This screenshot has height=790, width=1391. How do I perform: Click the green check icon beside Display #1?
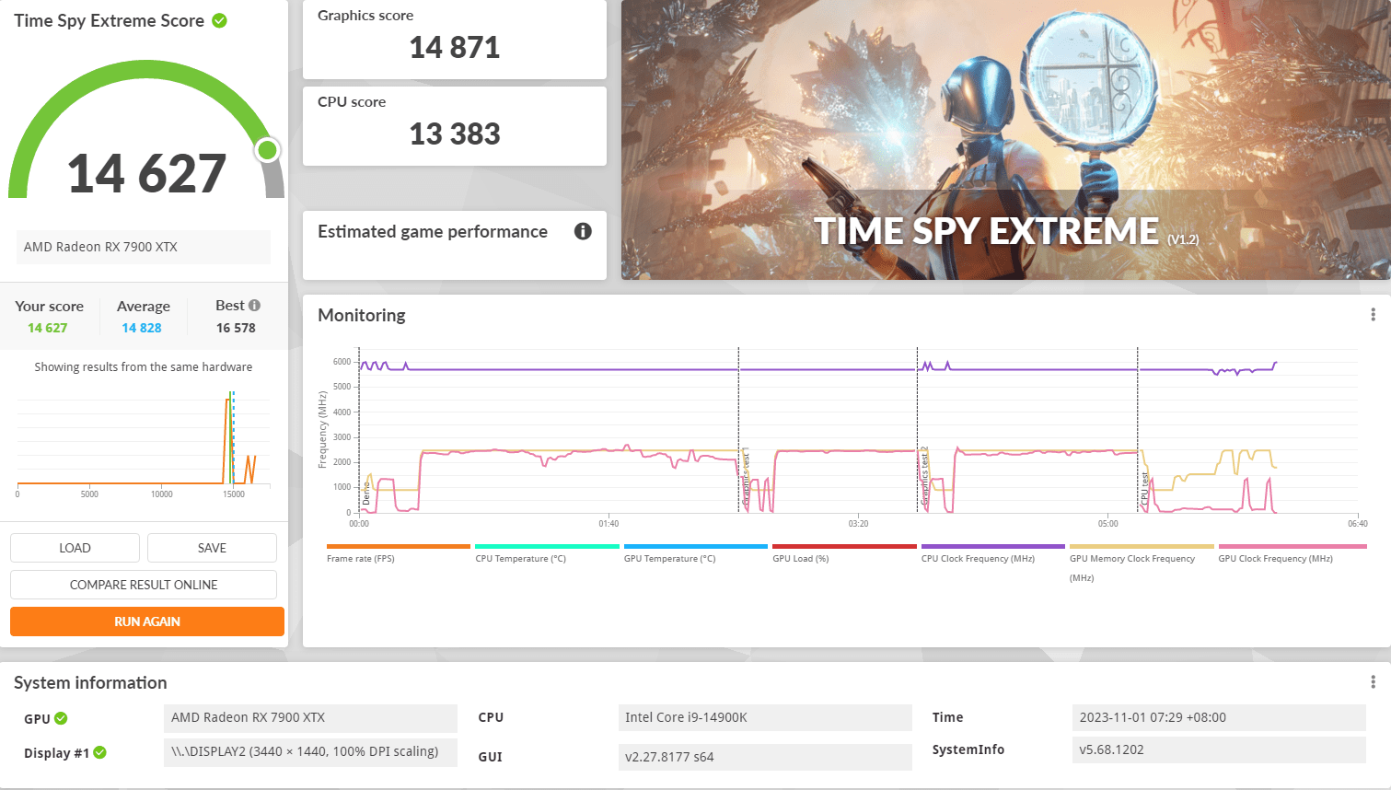pos(99,752)
